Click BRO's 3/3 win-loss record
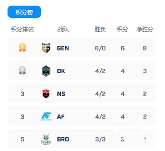This screenshot has height=151, width=165. [100, 140]
